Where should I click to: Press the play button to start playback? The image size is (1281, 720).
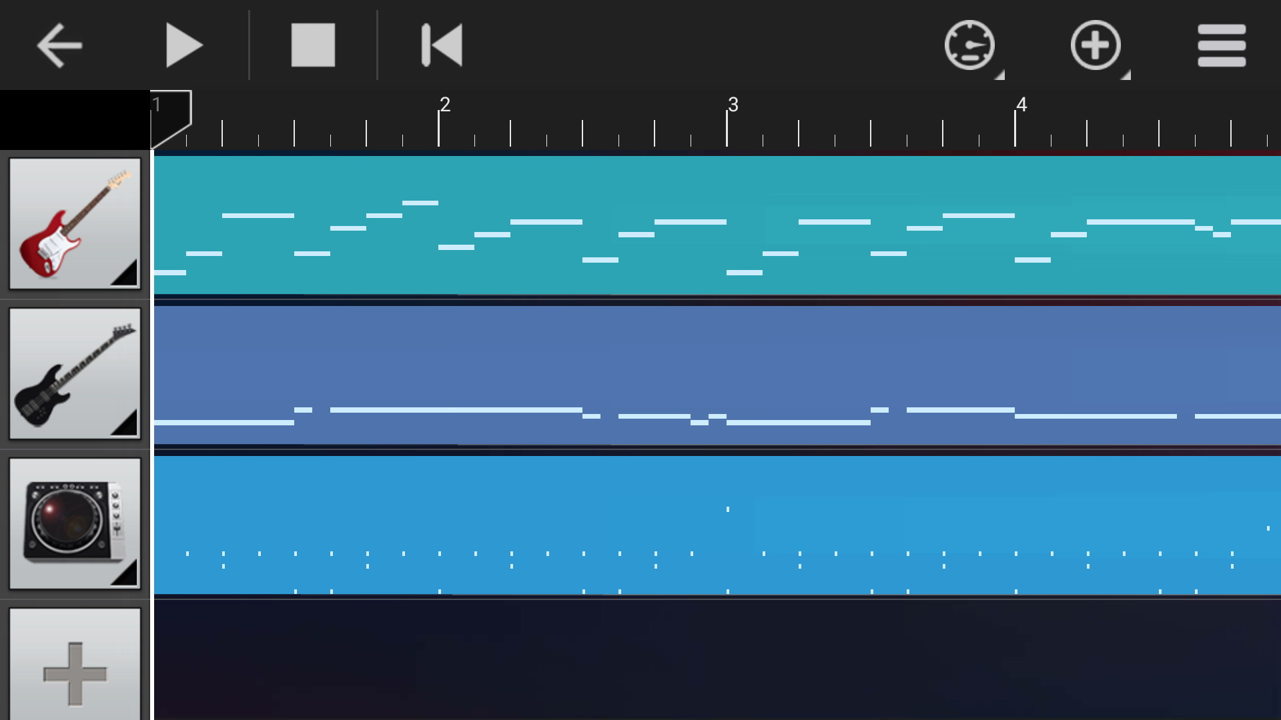tap(185, 46)
